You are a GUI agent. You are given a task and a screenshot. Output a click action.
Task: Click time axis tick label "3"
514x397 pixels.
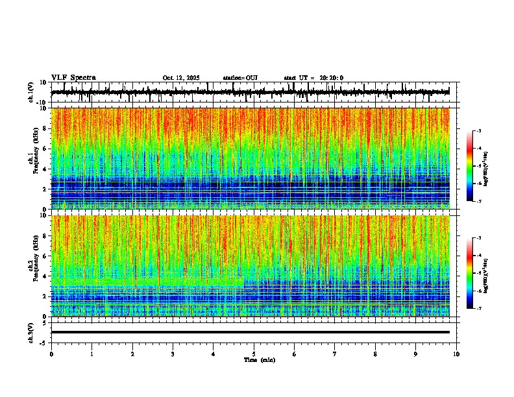pyautogui.click(x=173, y=354)
